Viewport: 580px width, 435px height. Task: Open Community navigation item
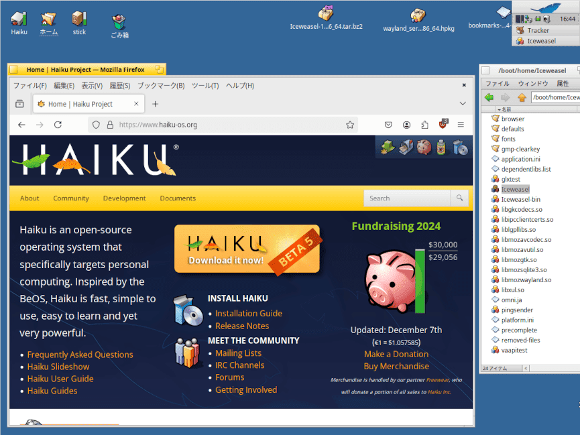pyautogui.click(x=71, y=198)
